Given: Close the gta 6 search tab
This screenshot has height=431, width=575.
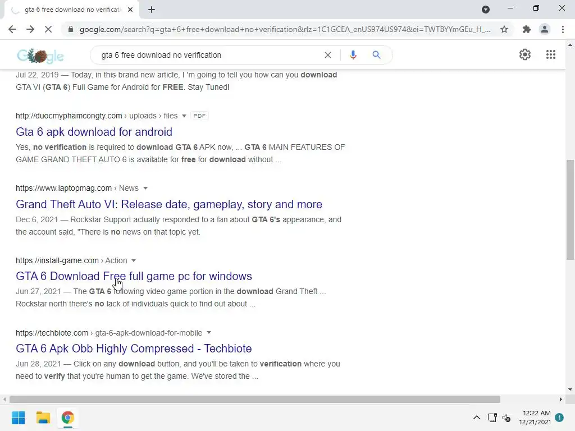Looking at the screenshot, I should click(130, 10).
